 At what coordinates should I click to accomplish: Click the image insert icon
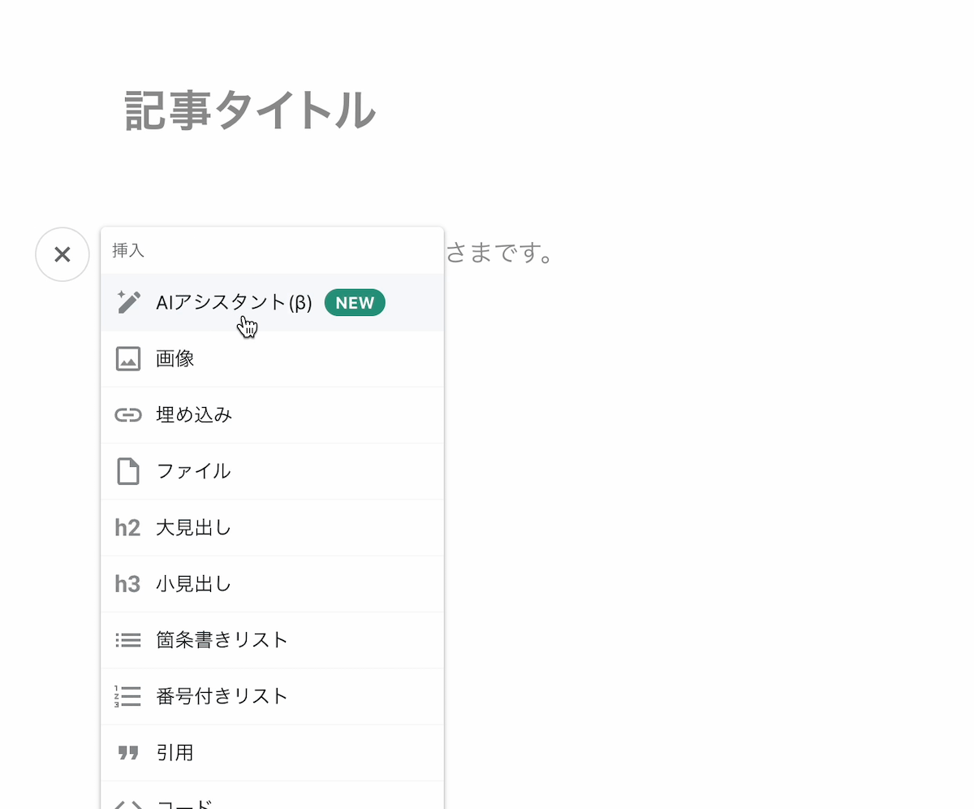click(x=128, y=358)
